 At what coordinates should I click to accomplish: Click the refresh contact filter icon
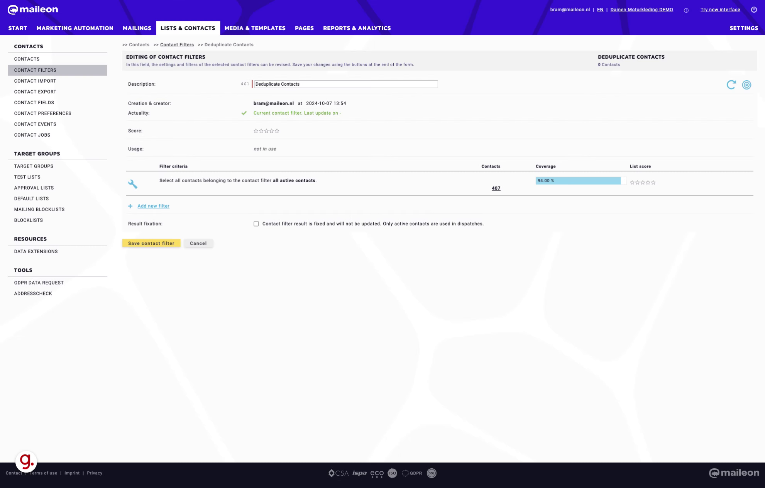tap(731, 85)
